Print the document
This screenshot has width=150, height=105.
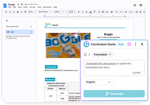coord(18,12)
